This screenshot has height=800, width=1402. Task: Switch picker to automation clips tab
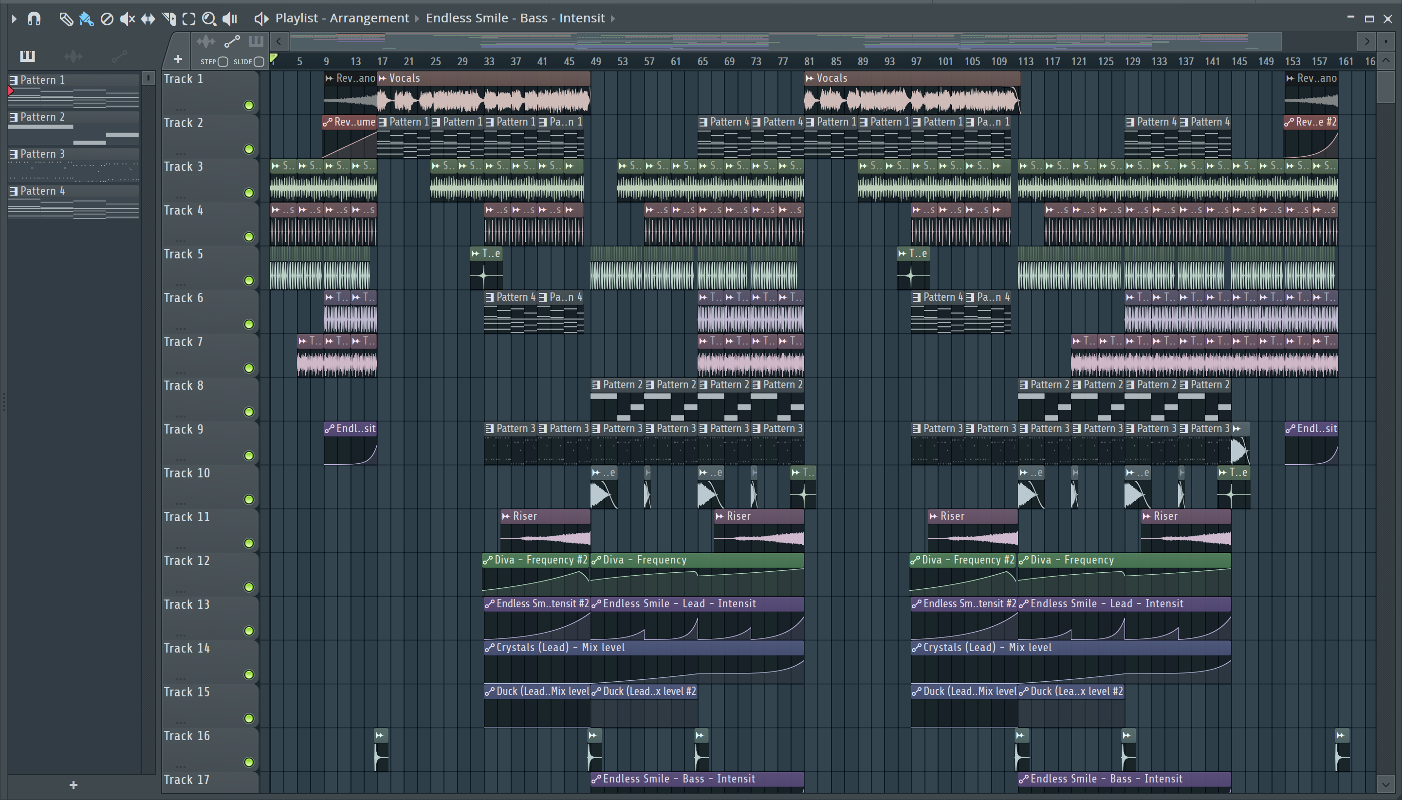click(x=119, y=56)
